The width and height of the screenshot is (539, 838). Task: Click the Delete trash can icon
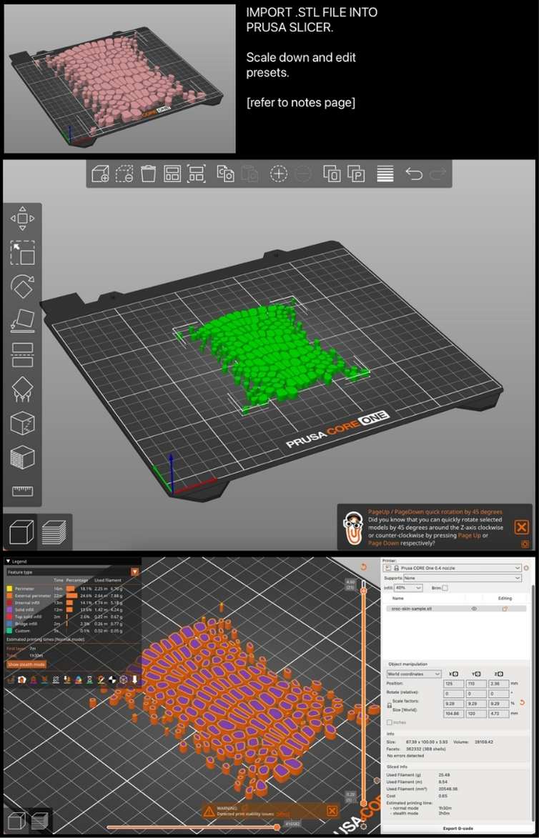[x=148, y=174]
